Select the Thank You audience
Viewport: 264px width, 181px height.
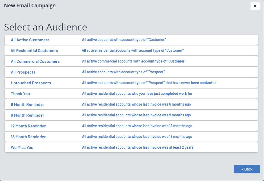(20, 94)
